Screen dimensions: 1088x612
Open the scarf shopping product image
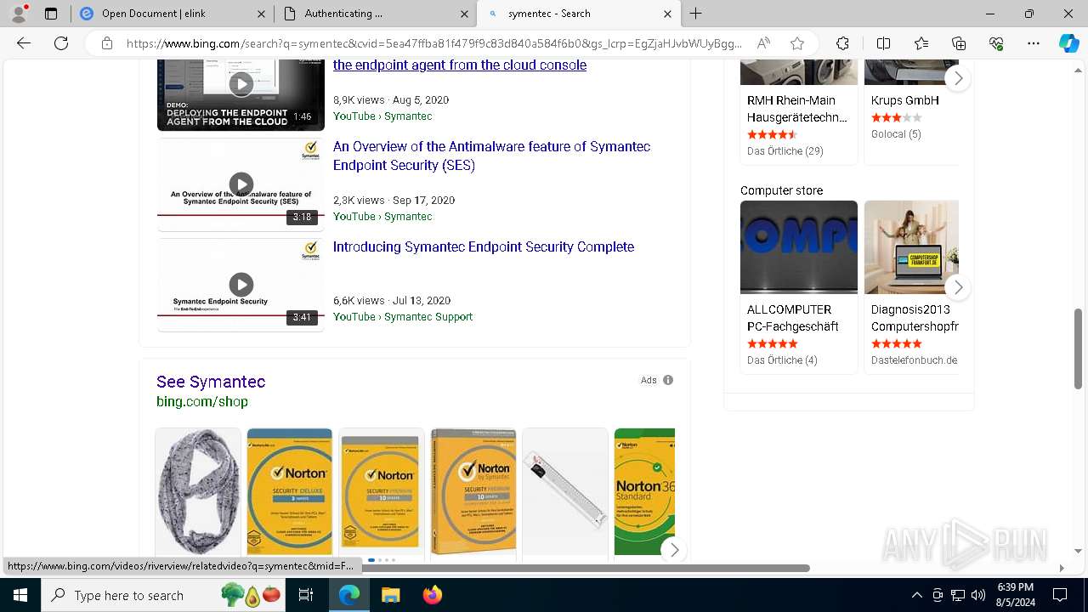click(199, 491)
